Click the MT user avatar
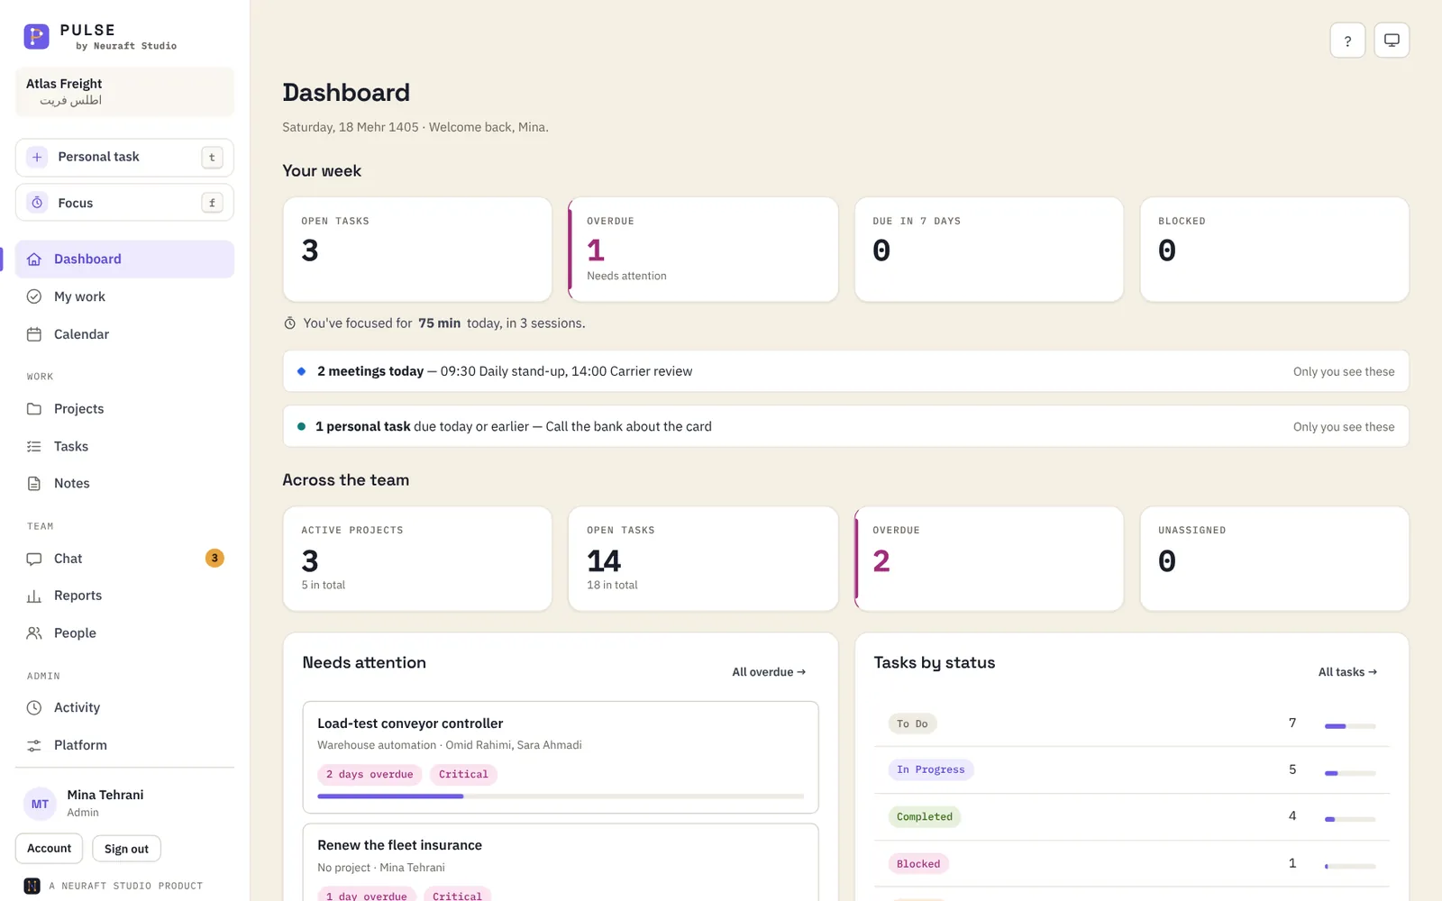The height and width of the screenshot is (901, 1442). click(40, 804)
